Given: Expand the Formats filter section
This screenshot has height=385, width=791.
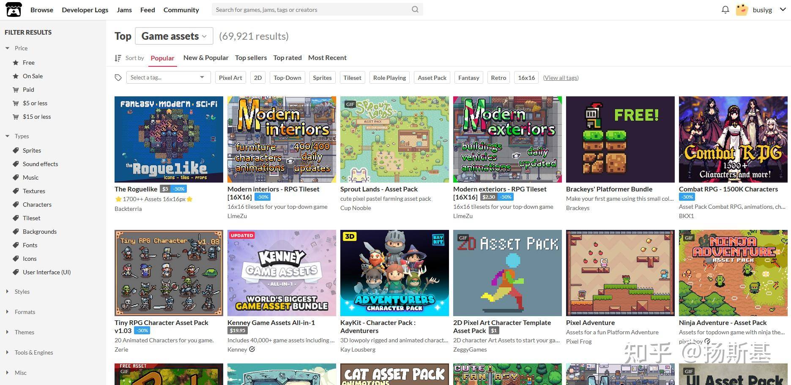Looking at the screenshot, I should tap(7, 312).
